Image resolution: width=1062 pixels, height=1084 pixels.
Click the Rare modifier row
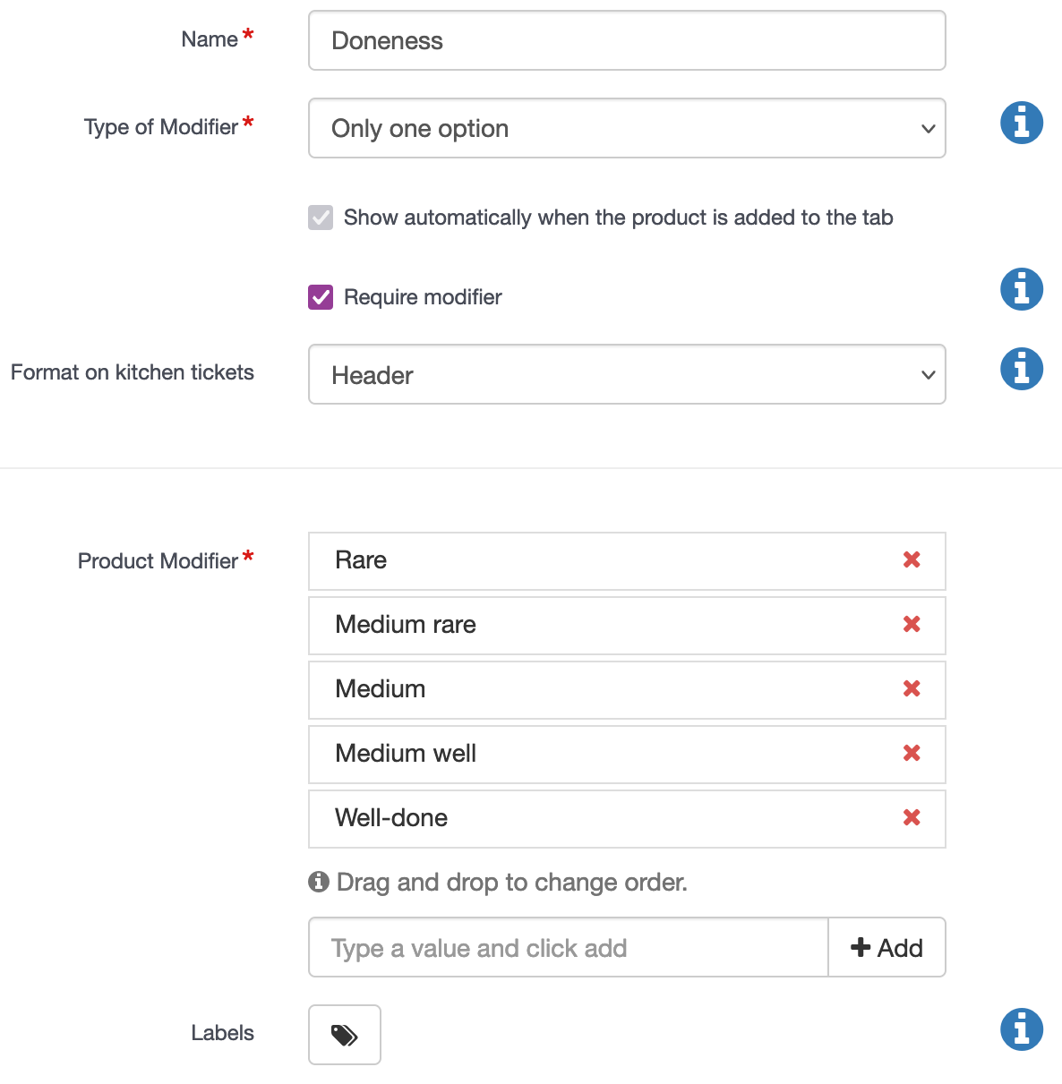[x=627, y=561]
